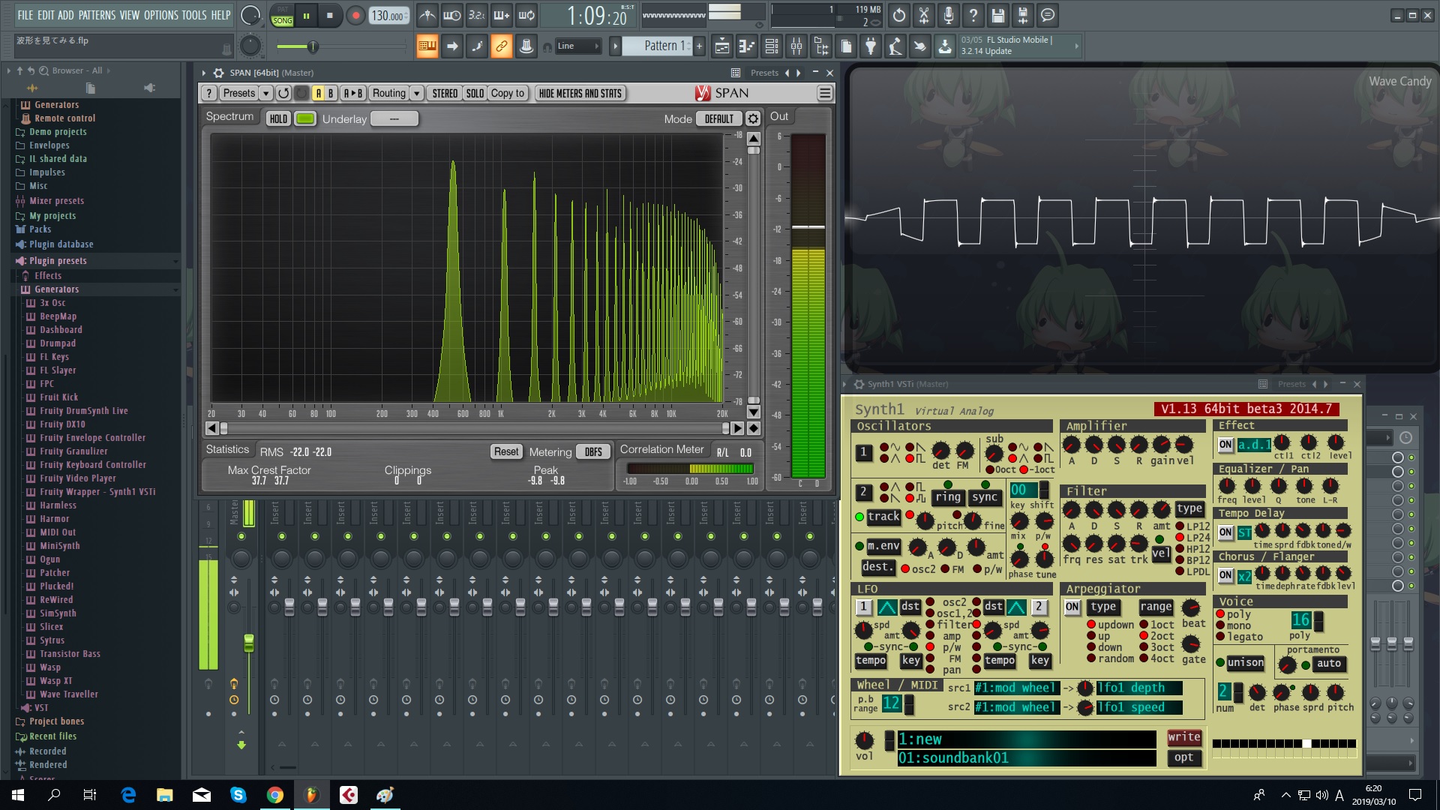Select the A state in SPAN
The image size is (1440, 810).
click(x=318, y=93)
